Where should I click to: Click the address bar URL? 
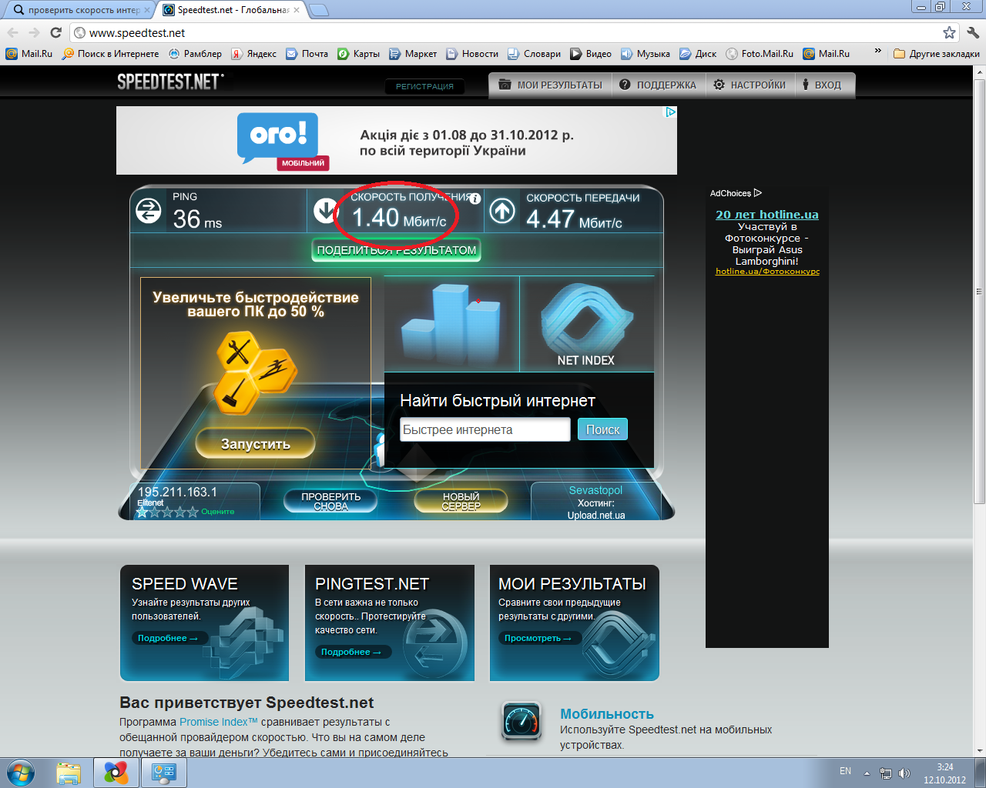pos(137,32)
